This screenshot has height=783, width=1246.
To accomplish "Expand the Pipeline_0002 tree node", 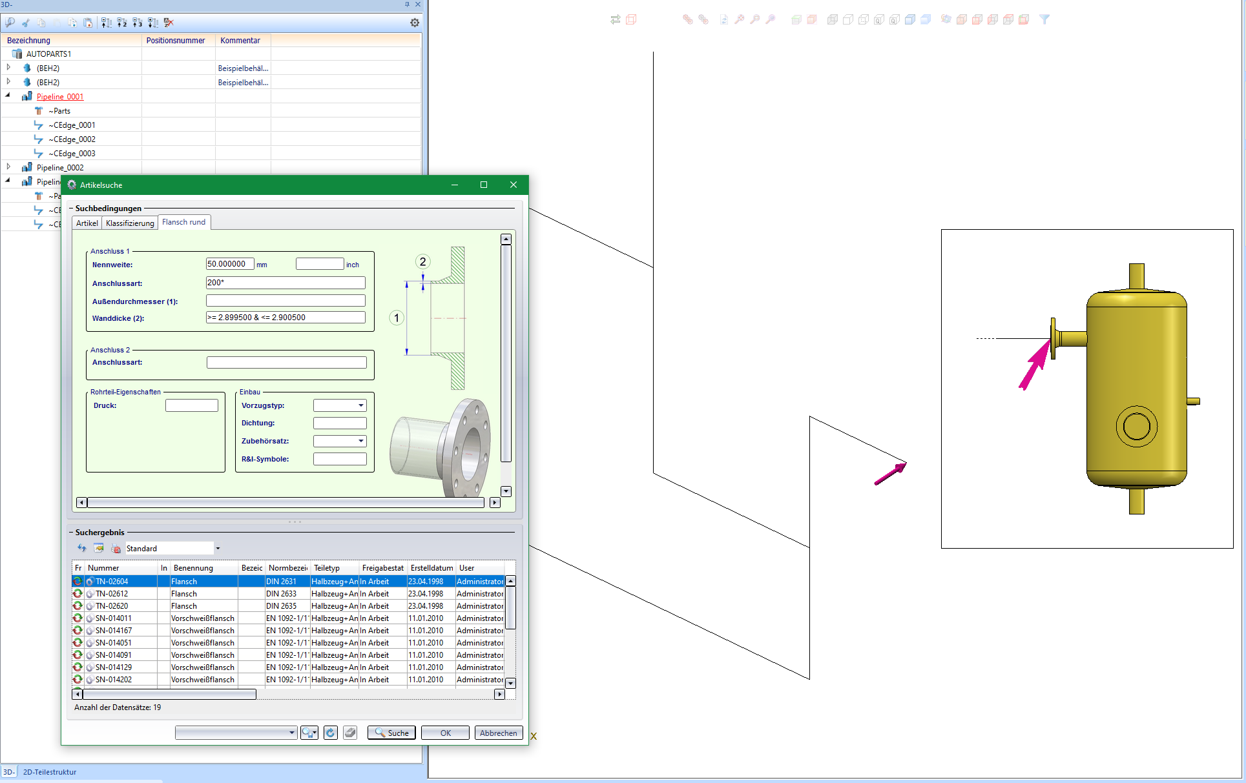I will tap(8, 167).
